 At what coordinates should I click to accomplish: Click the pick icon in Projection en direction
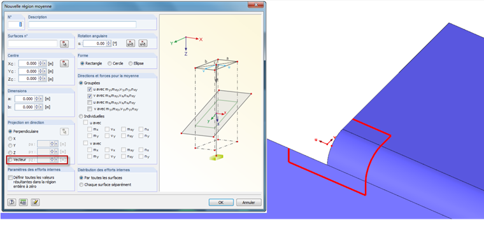pos(64,132)
